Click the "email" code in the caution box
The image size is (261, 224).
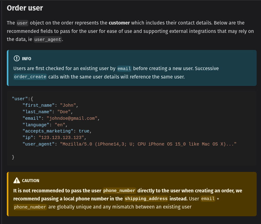pos(208,199)
